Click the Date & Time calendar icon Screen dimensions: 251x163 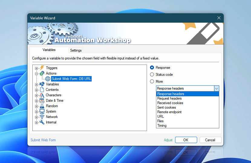pyautogui.click(x=42, y=101)
